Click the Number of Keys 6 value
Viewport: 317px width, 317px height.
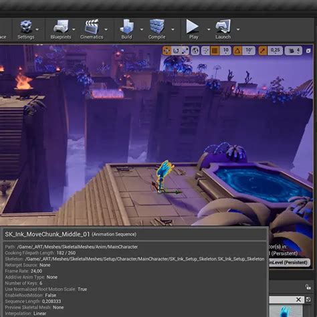(41, 283)
